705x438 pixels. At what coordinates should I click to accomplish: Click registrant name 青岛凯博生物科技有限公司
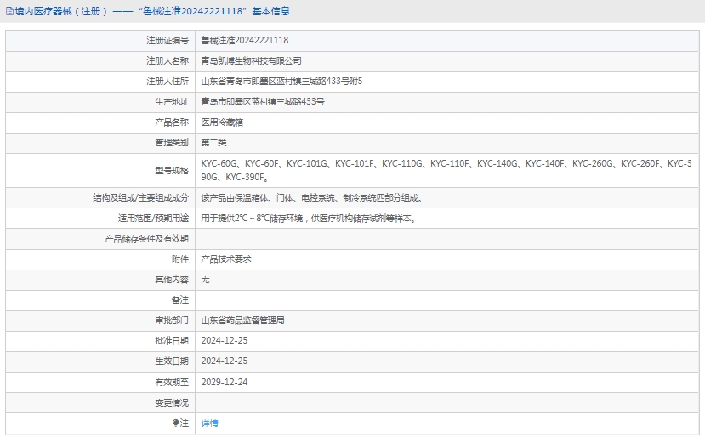point(251,61)
